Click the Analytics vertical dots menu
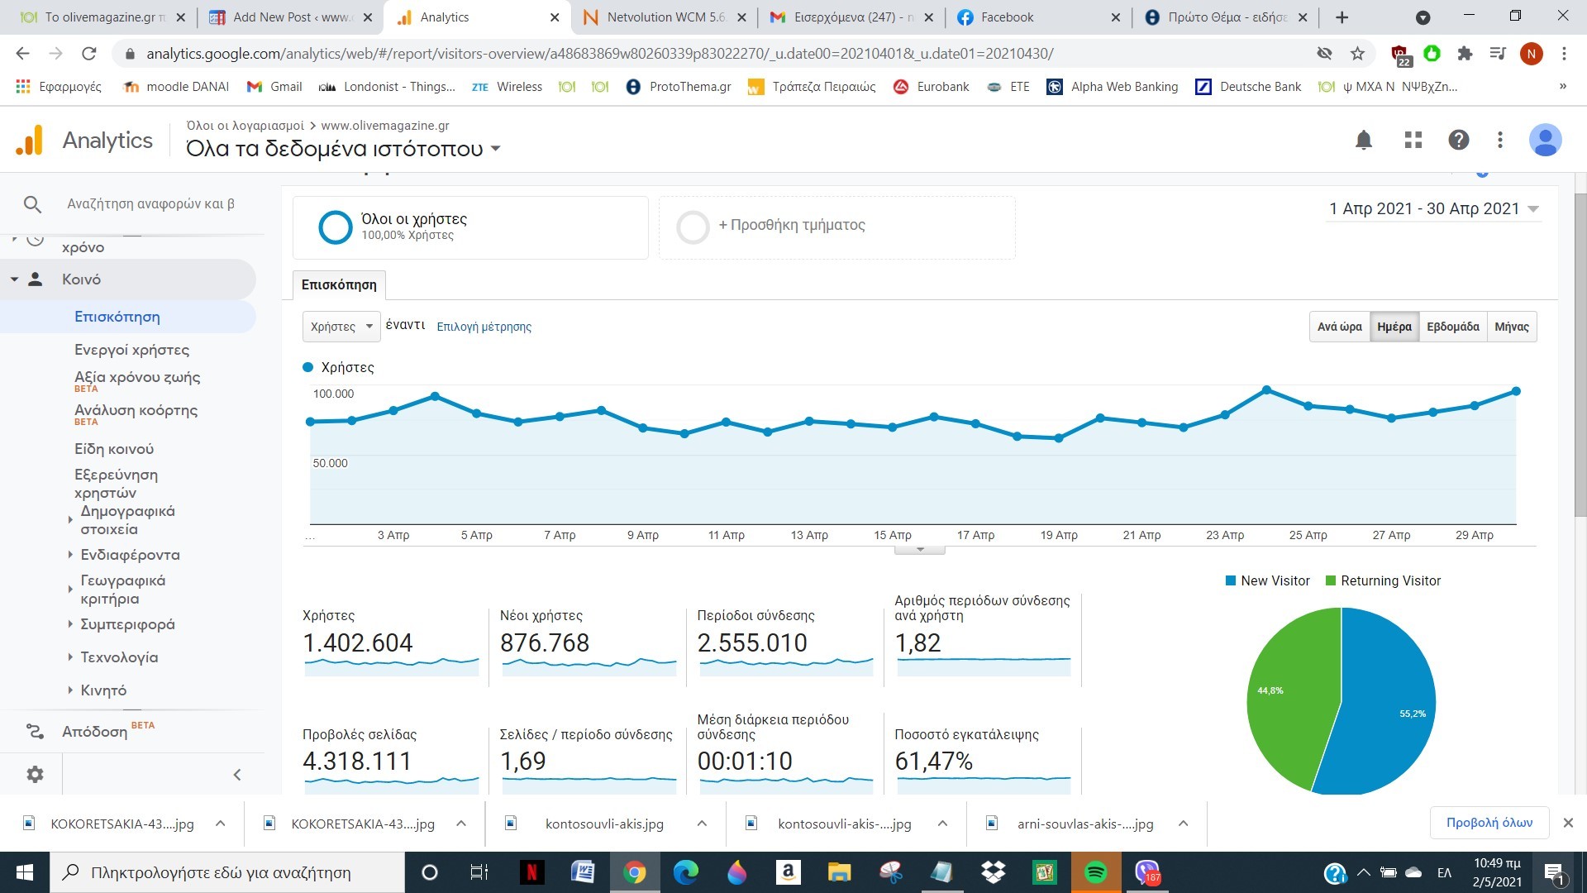Image resolution: width=1587 pixels, height=893 pixels. click(x=1500, y=140)
